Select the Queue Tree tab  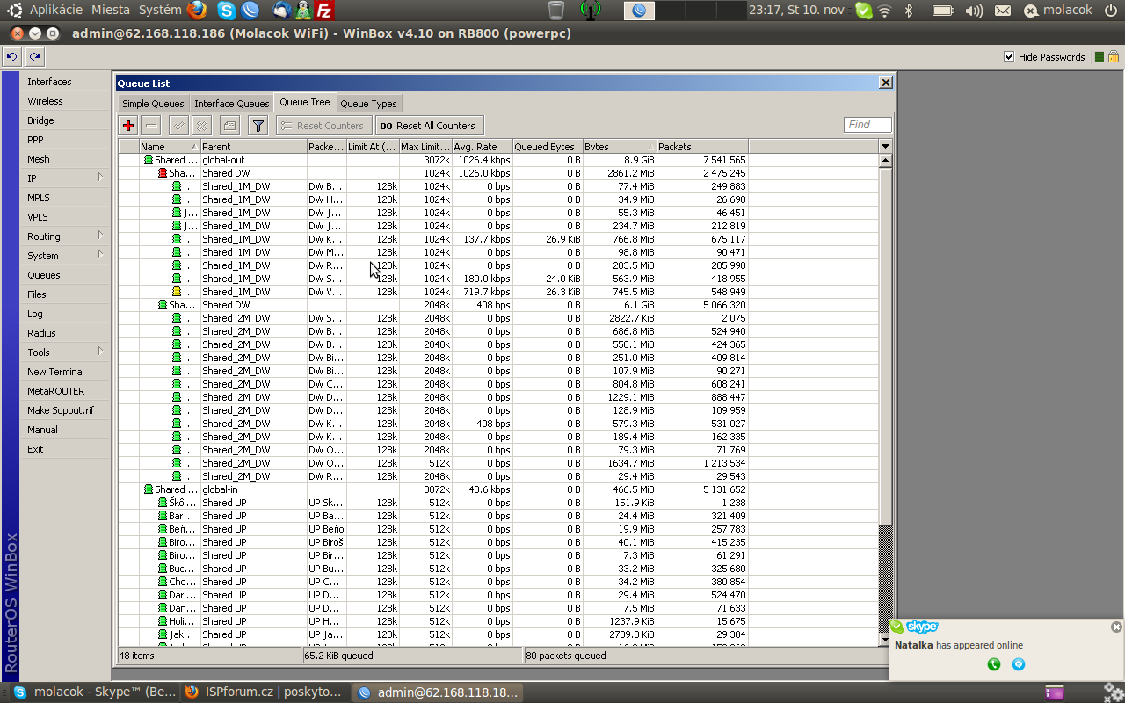coord(305,102)
